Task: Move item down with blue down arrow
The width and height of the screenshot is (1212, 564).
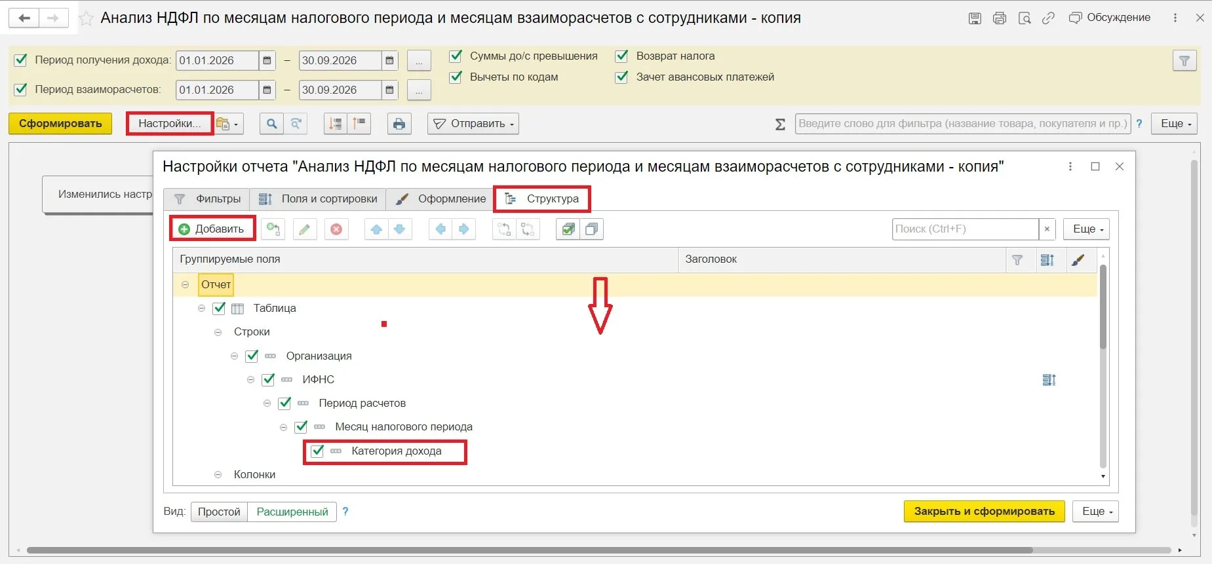Action: [x=400, y=229]
